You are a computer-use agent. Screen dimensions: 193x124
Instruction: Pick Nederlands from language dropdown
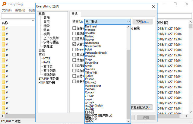tap(92, 43)
